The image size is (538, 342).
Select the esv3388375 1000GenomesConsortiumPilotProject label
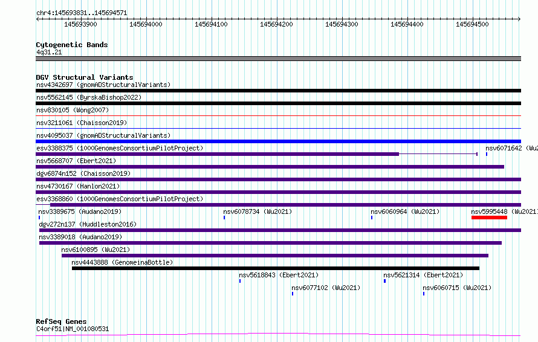(120, 148)
